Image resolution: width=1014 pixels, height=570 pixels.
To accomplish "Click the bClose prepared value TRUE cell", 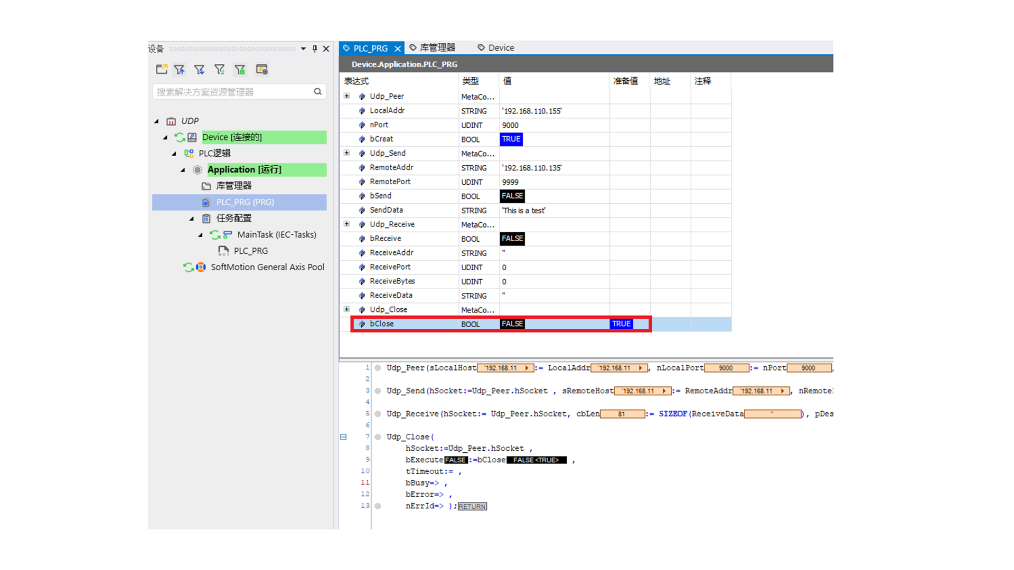I will click(x=621, y=324).
